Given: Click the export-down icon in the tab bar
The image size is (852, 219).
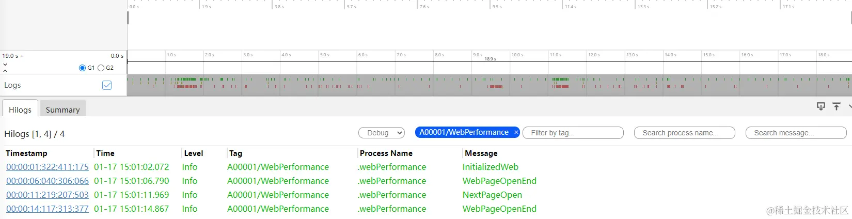Looking at the screenshot, I should [x=821, y=106].
